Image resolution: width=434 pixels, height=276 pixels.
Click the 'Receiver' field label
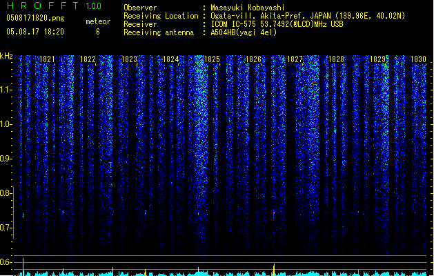pyautogui.click(x=140, y=24)
